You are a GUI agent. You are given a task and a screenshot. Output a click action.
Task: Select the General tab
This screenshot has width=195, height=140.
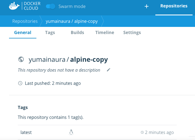click(23, 33)
